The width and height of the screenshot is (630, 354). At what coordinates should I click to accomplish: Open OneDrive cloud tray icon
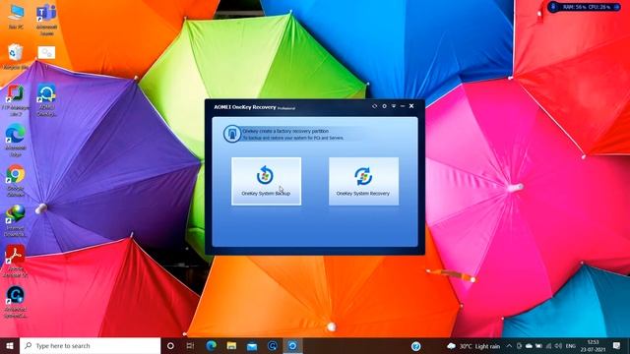click(x=529, y=346)
